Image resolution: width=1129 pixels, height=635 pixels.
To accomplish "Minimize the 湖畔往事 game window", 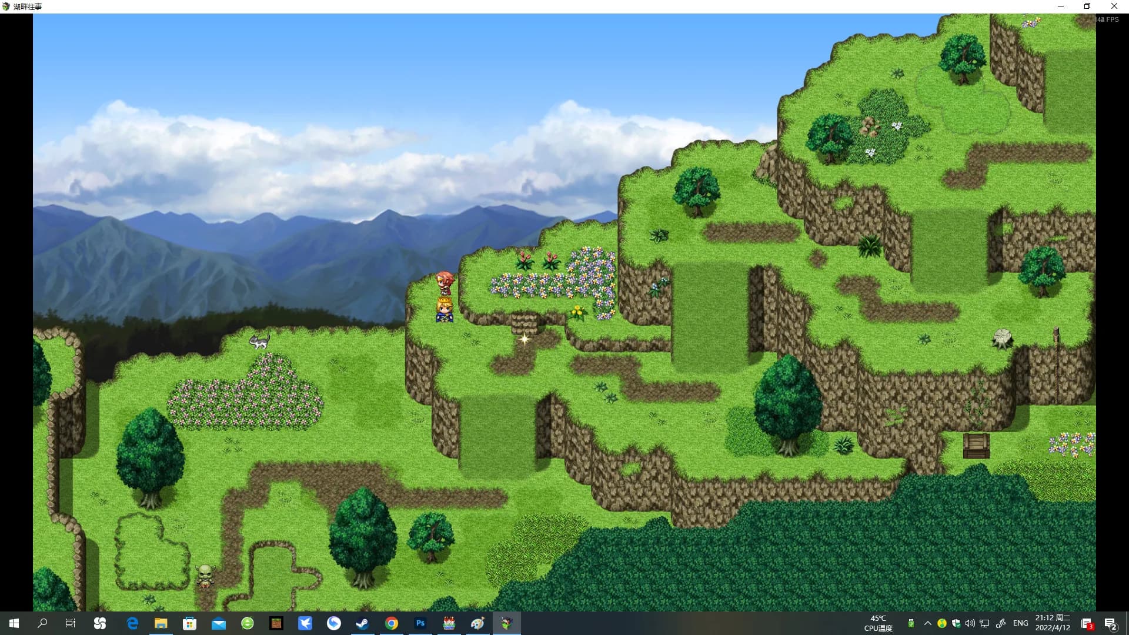I will click(1061, 6).
